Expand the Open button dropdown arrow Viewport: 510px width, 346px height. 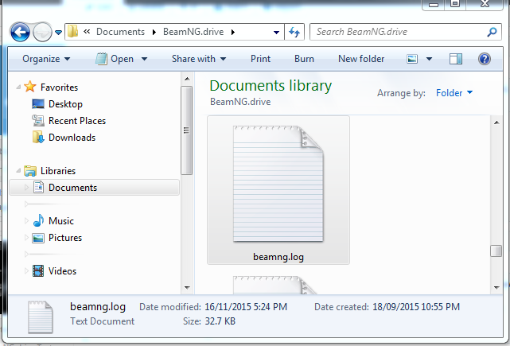(x=144, y=59)
